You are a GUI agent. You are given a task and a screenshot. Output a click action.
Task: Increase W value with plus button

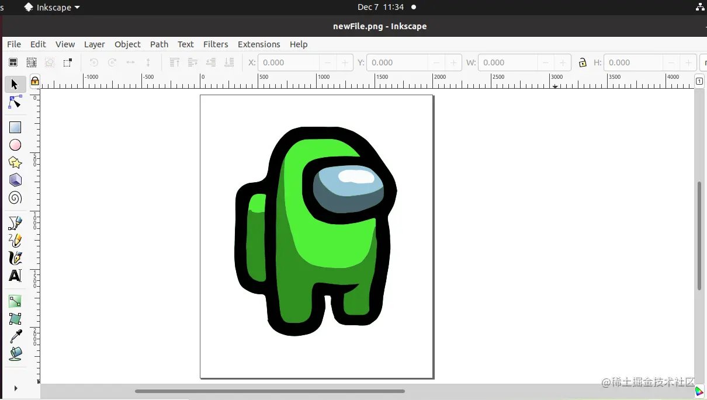pos(563,62)
